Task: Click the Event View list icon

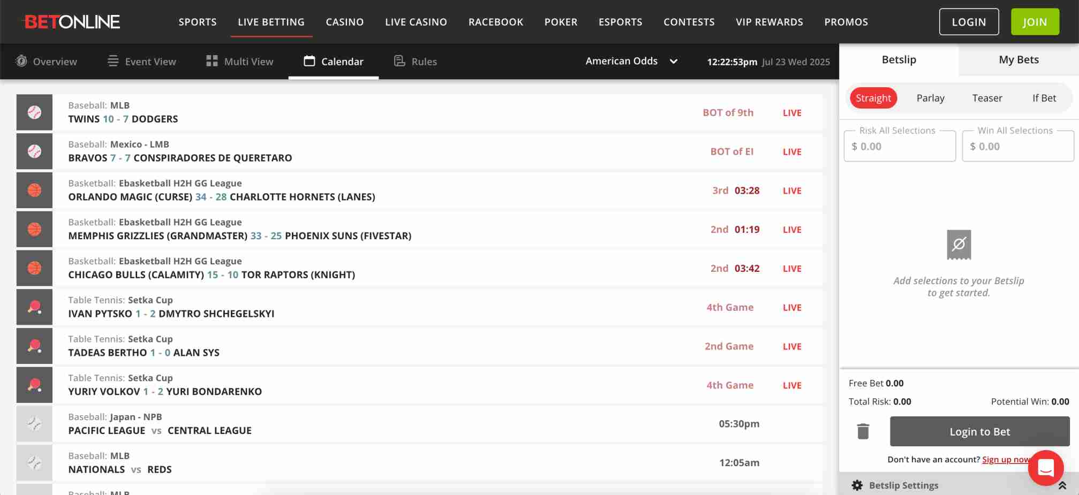Action: (113, 61)
